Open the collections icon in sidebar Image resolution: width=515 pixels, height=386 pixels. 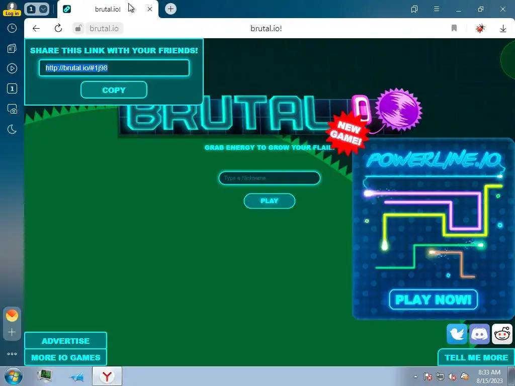pos(12,49)
